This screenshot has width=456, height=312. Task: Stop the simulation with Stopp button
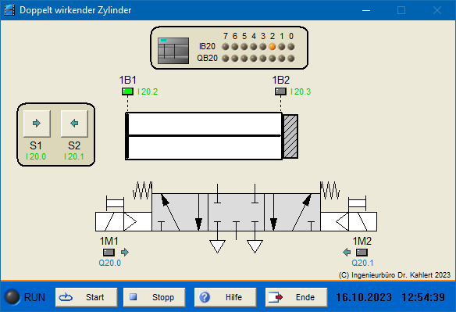pyautogui.click(x=154, y=297)
